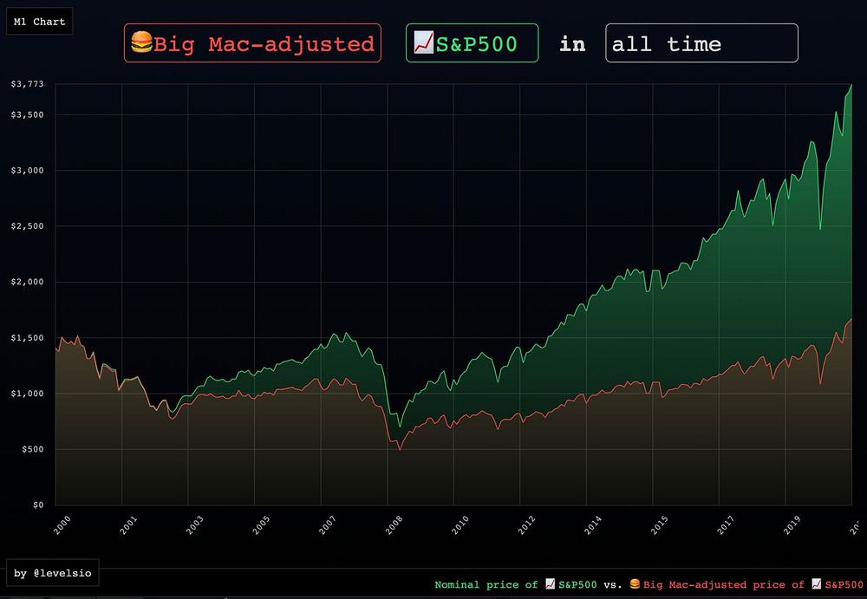Click the 2000 x-axis label
Viewport: 867px width, 599px height.
point(62,525)
